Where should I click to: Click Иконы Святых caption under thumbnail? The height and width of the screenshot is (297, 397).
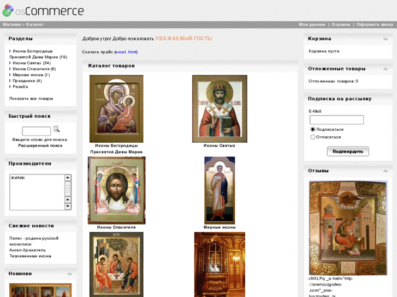[x=220, y=146]
